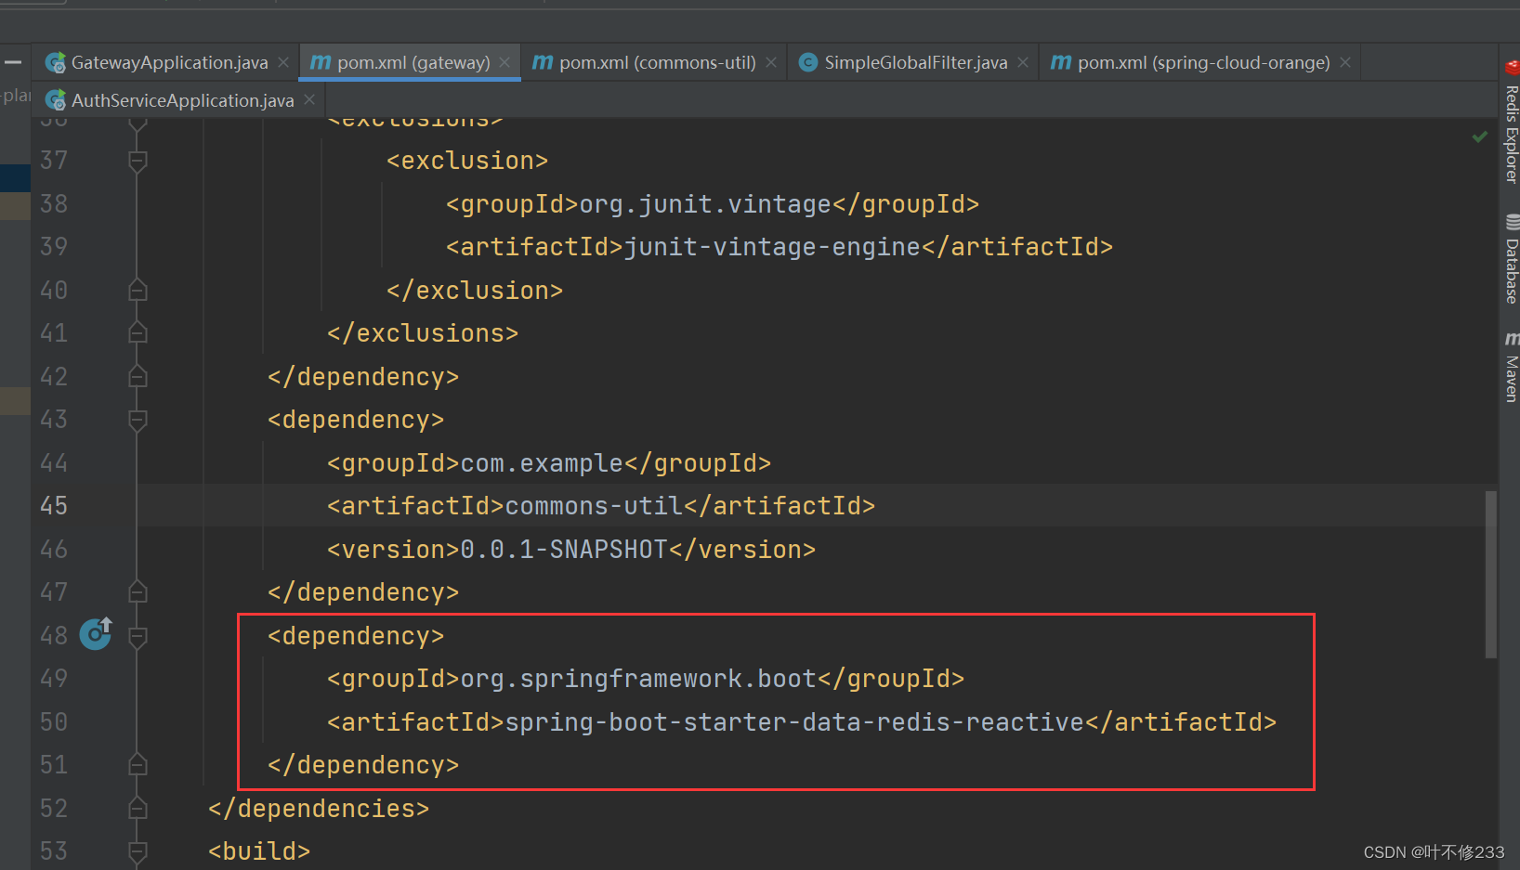Close pom.xml (spring-cloud-orange) tab

coord(1345,62)
